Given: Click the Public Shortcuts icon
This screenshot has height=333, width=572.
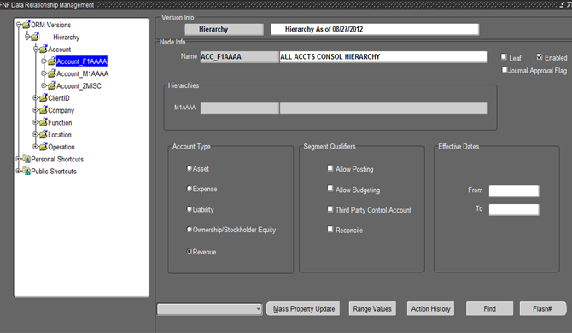Looking at the screenshot, I should (26, 171).
